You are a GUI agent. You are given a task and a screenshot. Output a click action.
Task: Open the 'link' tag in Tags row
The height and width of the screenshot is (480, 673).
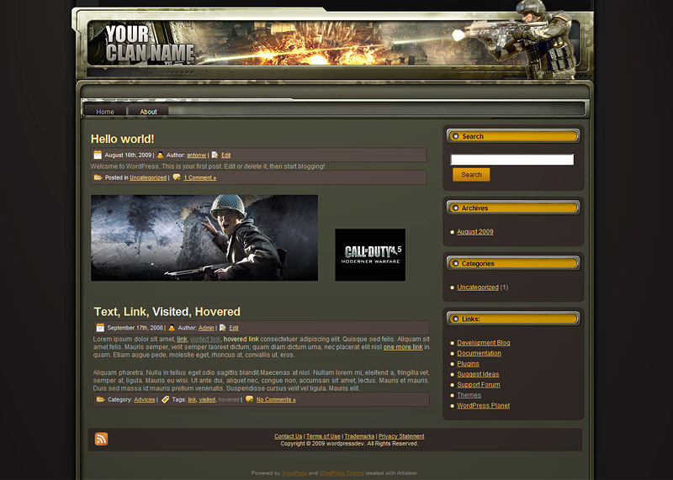tap(192, 400)
